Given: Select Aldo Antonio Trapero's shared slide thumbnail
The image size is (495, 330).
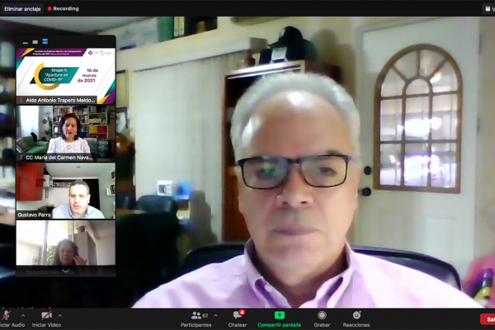Looking at the screenshot, I should tap(66, 76).
